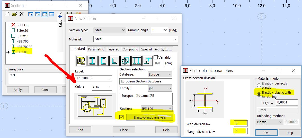Switch to the Tapered tab
Viewport: 302px width, 138px height.
coord(113,49)
